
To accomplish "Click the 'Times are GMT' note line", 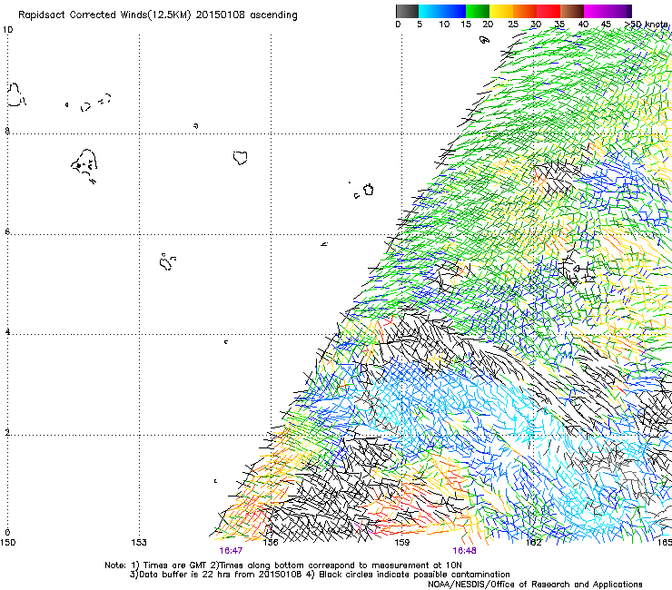I will [x=283, y=565].
